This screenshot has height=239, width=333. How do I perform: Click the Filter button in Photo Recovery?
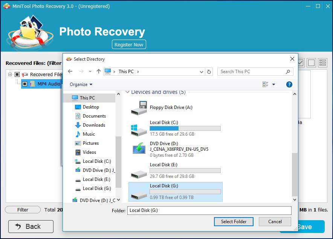click(x=23, y=210)
